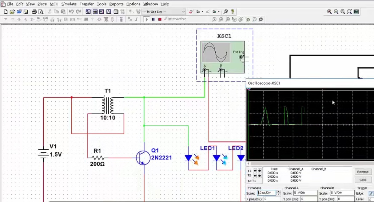Click the oscilloscope Save button

(x=363, y=180)
